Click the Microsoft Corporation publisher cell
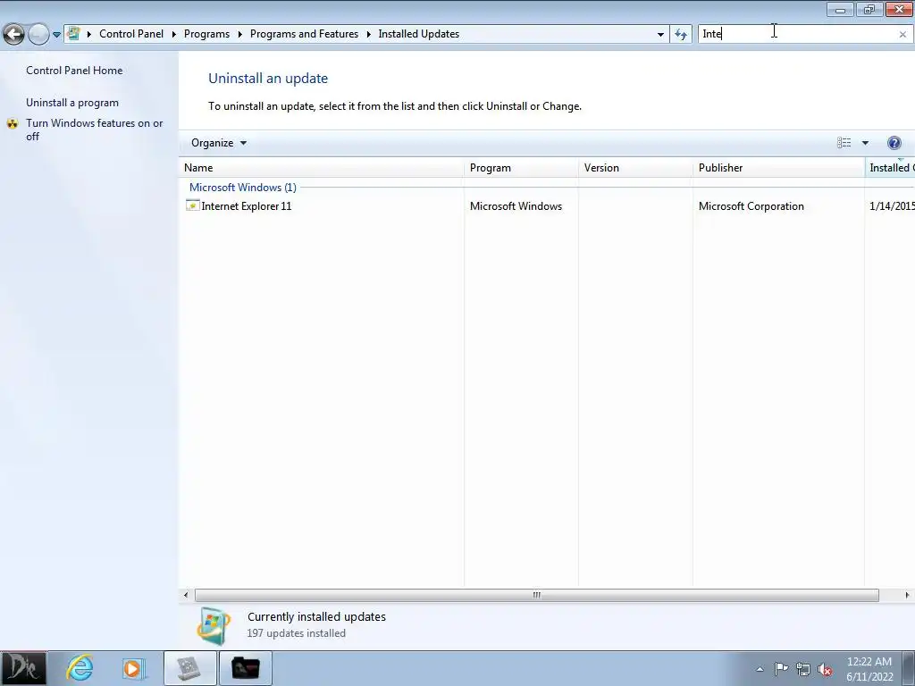Viewport: 915px width, 686px height. pos(751,206)
